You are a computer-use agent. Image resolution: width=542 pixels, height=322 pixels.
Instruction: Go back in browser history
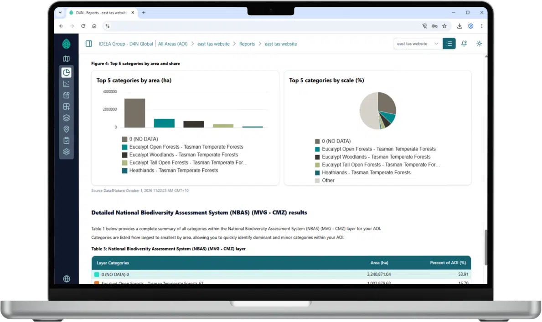point(61,26)
